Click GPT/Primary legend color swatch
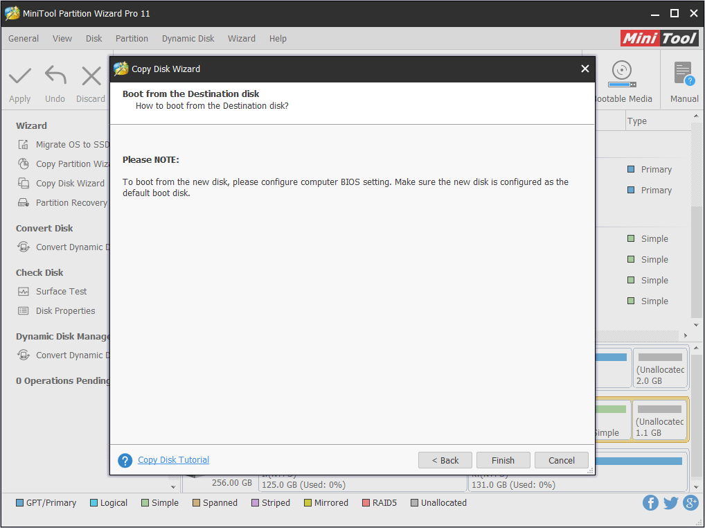The image size is (705, 528). tap(19, 503)
